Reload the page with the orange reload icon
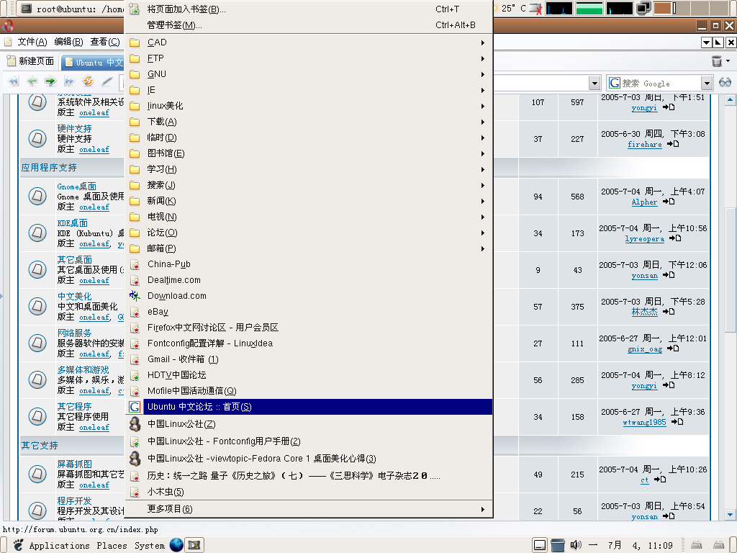The height and width of the screenshot is (553, 737). (88, 81)
